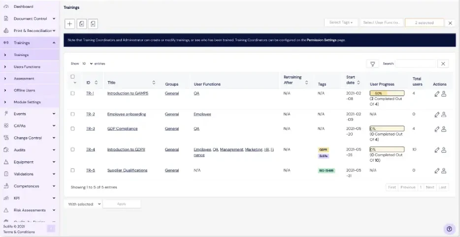Edit training TR-5 with pencil icon

pyautogui.click(x=437, y=171)
